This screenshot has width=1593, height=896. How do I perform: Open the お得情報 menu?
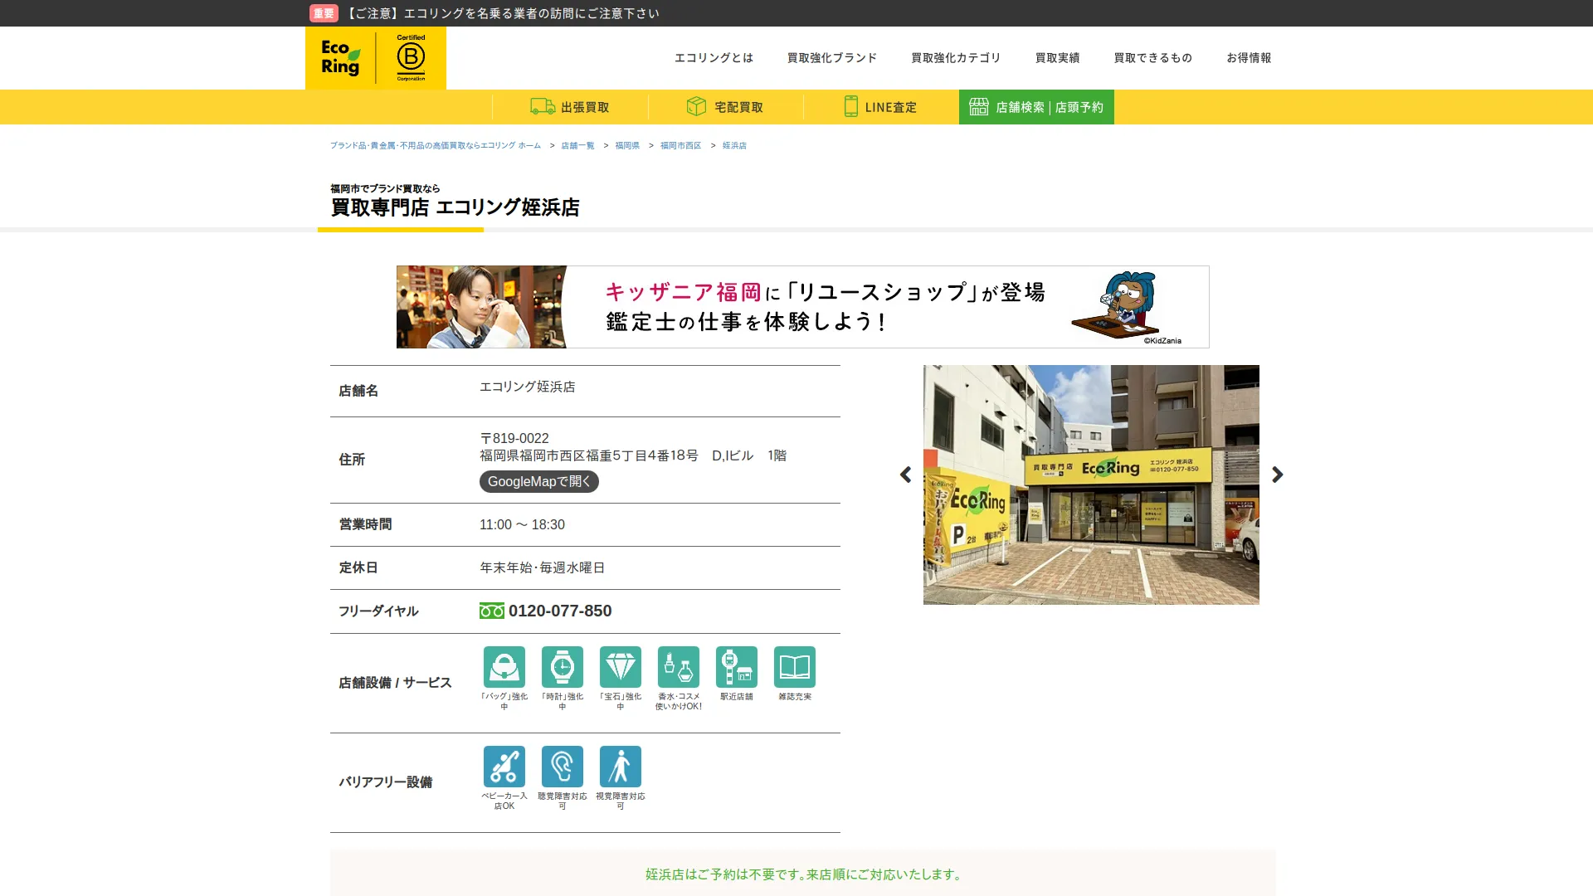tap(1249, 58)
